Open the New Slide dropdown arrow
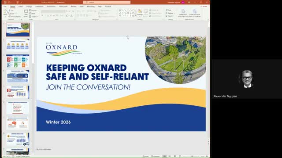The width and height of the screenshot is (282, 158). pyautogui.click(x=26, y=16)
